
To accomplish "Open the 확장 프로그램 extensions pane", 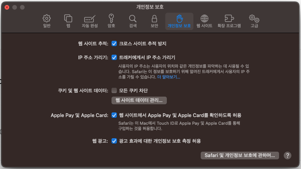I will (x=229, y=21).
